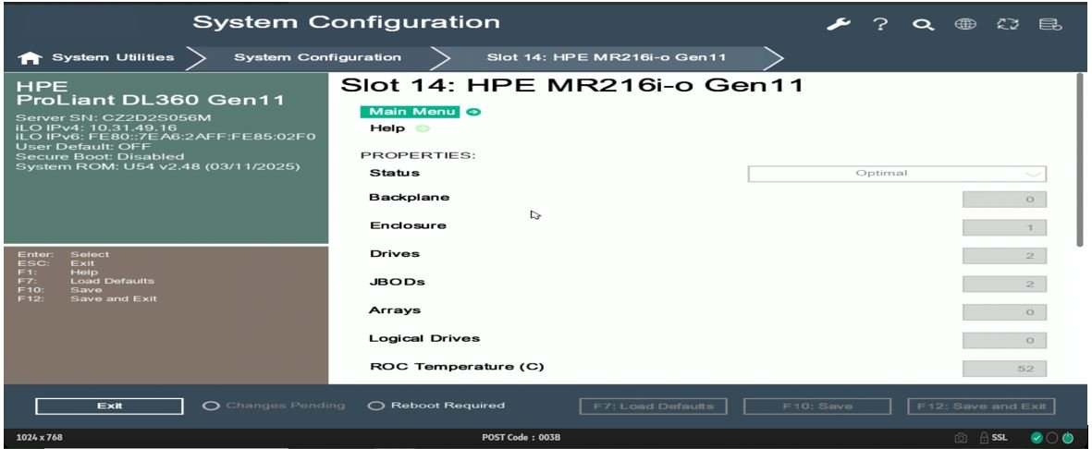Click the green circle next to Help
1092x449 pixels.
tap(423, 128)
